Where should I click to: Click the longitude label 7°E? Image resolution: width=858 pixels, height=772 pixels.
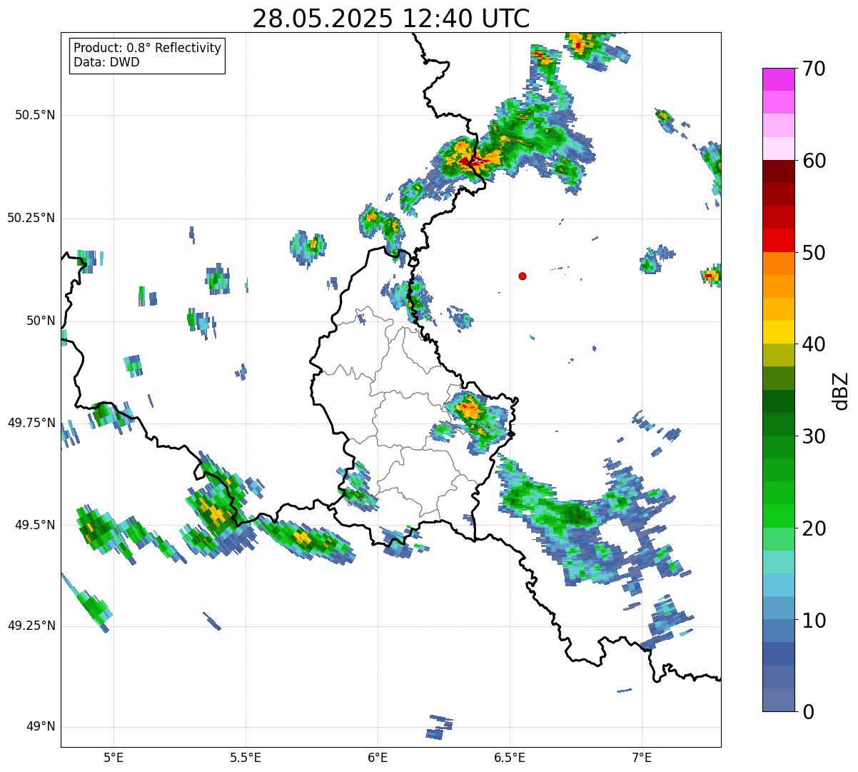point(642,757)
